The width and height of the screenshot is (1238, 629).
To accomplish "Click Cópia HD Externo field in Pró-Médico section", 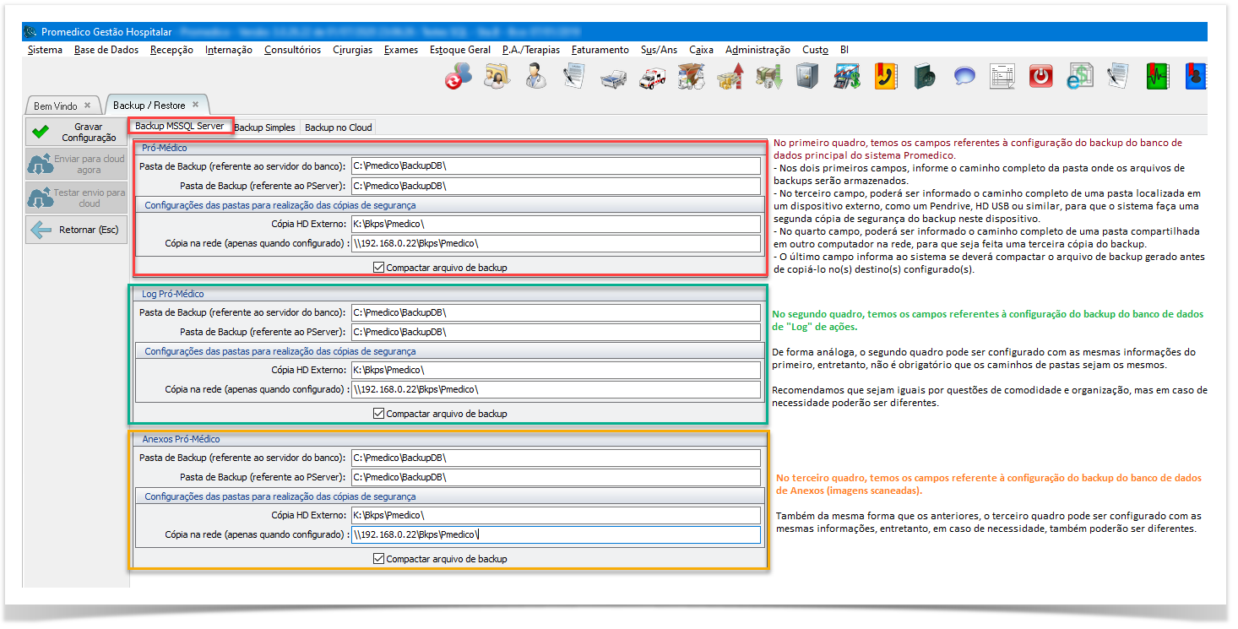I will pyautogui.click(x=556, y=224).
